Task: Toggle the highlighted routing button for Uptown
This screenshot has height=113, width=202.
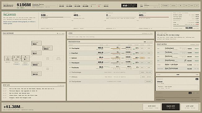Action: pyautogui.click(x=142, y=58)
